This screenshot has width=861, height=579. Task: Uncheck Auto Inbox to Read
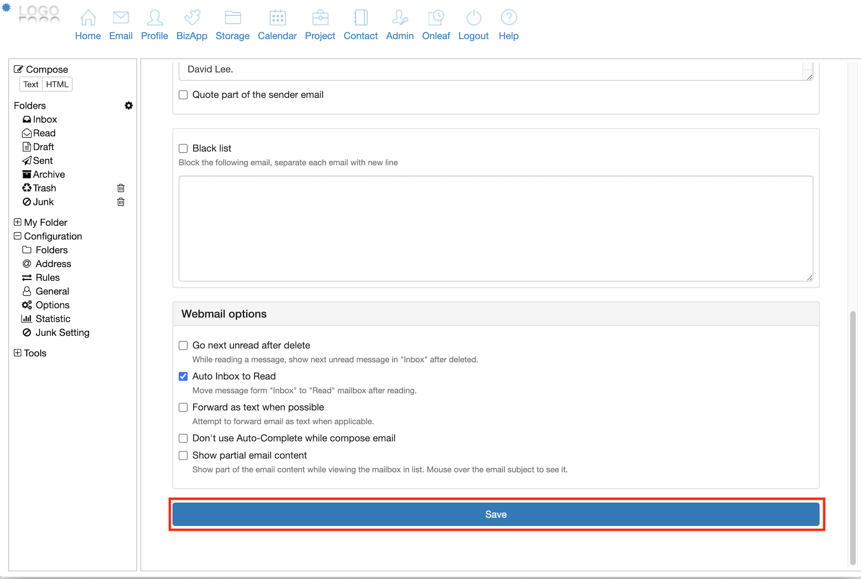click(183, 376)
